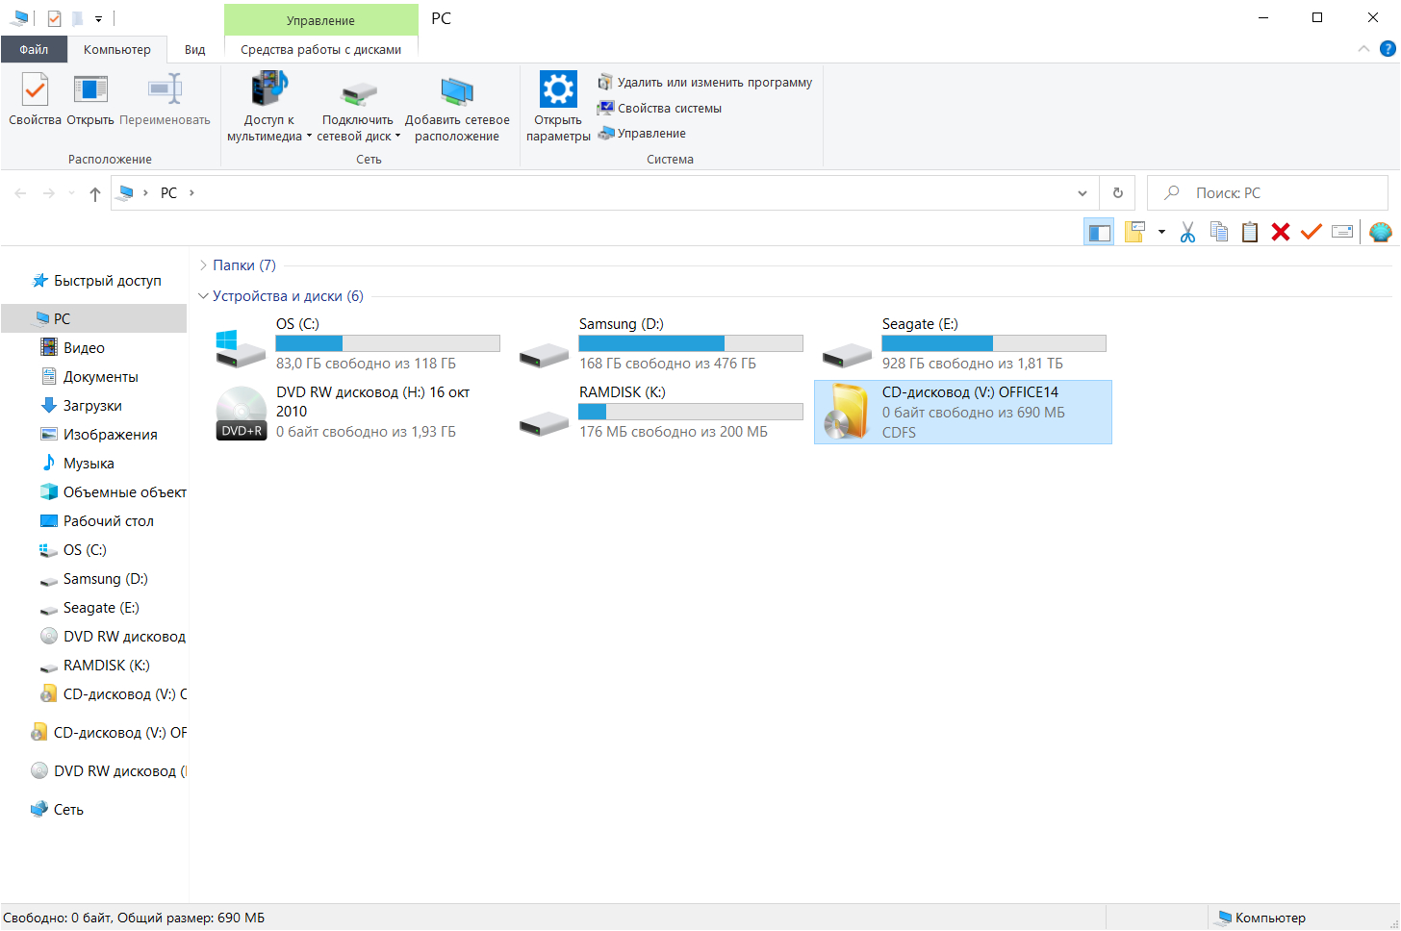
Task: Open Quick Access Toolbar customize dropdown
Action: tap(98, 18)
